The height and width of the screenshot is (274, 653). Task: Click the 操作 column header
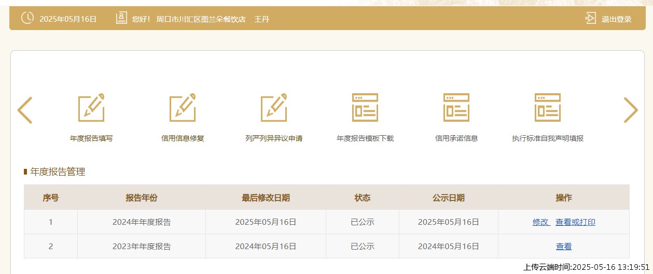pos(564,197)
